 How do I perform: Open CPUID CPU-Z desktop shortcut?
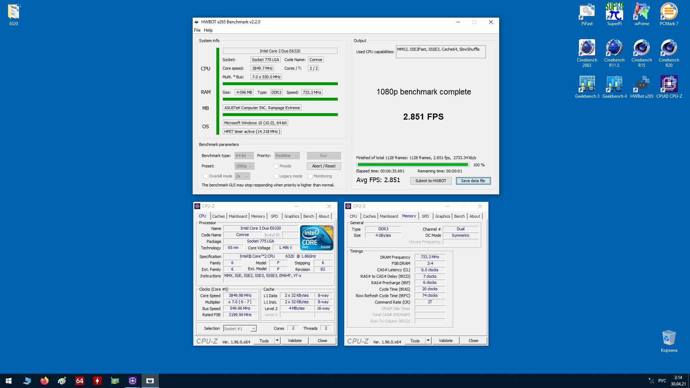[x=669, y=87]
